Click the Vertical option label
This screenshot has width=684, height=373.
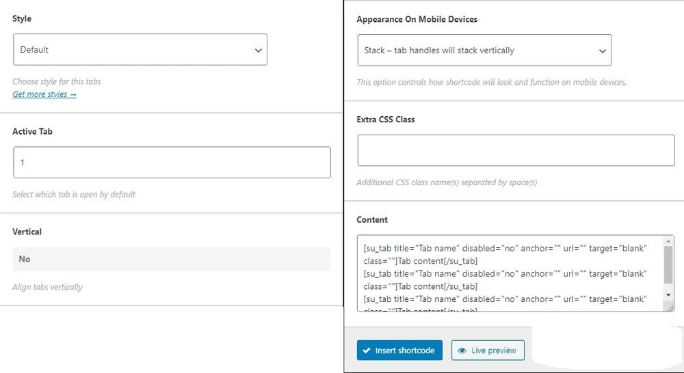click(x=27, y=232)
